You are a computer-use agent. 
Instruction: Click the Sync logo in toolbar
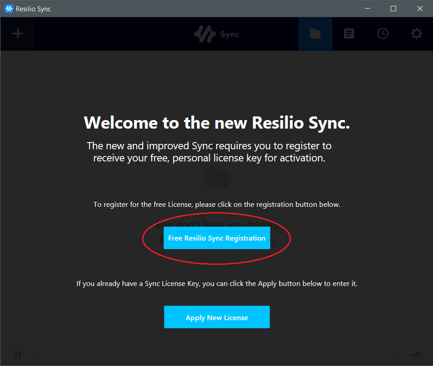217,34
